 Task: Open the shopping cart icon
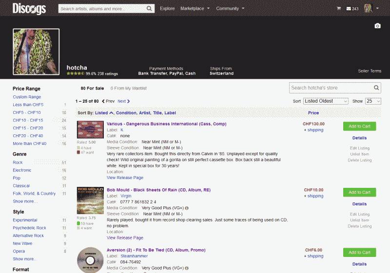click(339, 8)
